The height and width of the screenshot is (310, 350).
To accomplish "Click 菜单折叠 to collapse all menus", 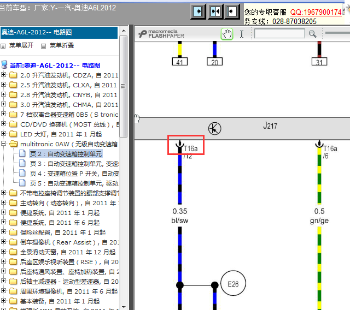I will (x=62, y=45).
